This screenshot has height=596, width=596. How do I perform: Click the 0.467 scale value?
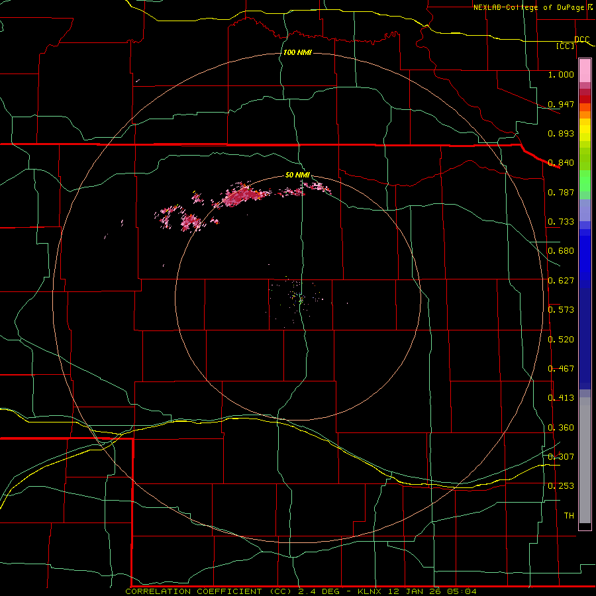(561, 369)
